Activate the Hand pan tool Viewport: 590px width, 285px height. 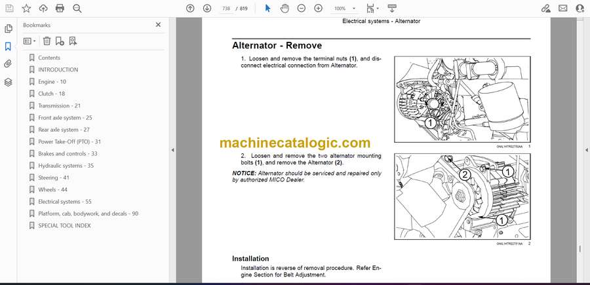pyautogui.click(x=285, y=9)
